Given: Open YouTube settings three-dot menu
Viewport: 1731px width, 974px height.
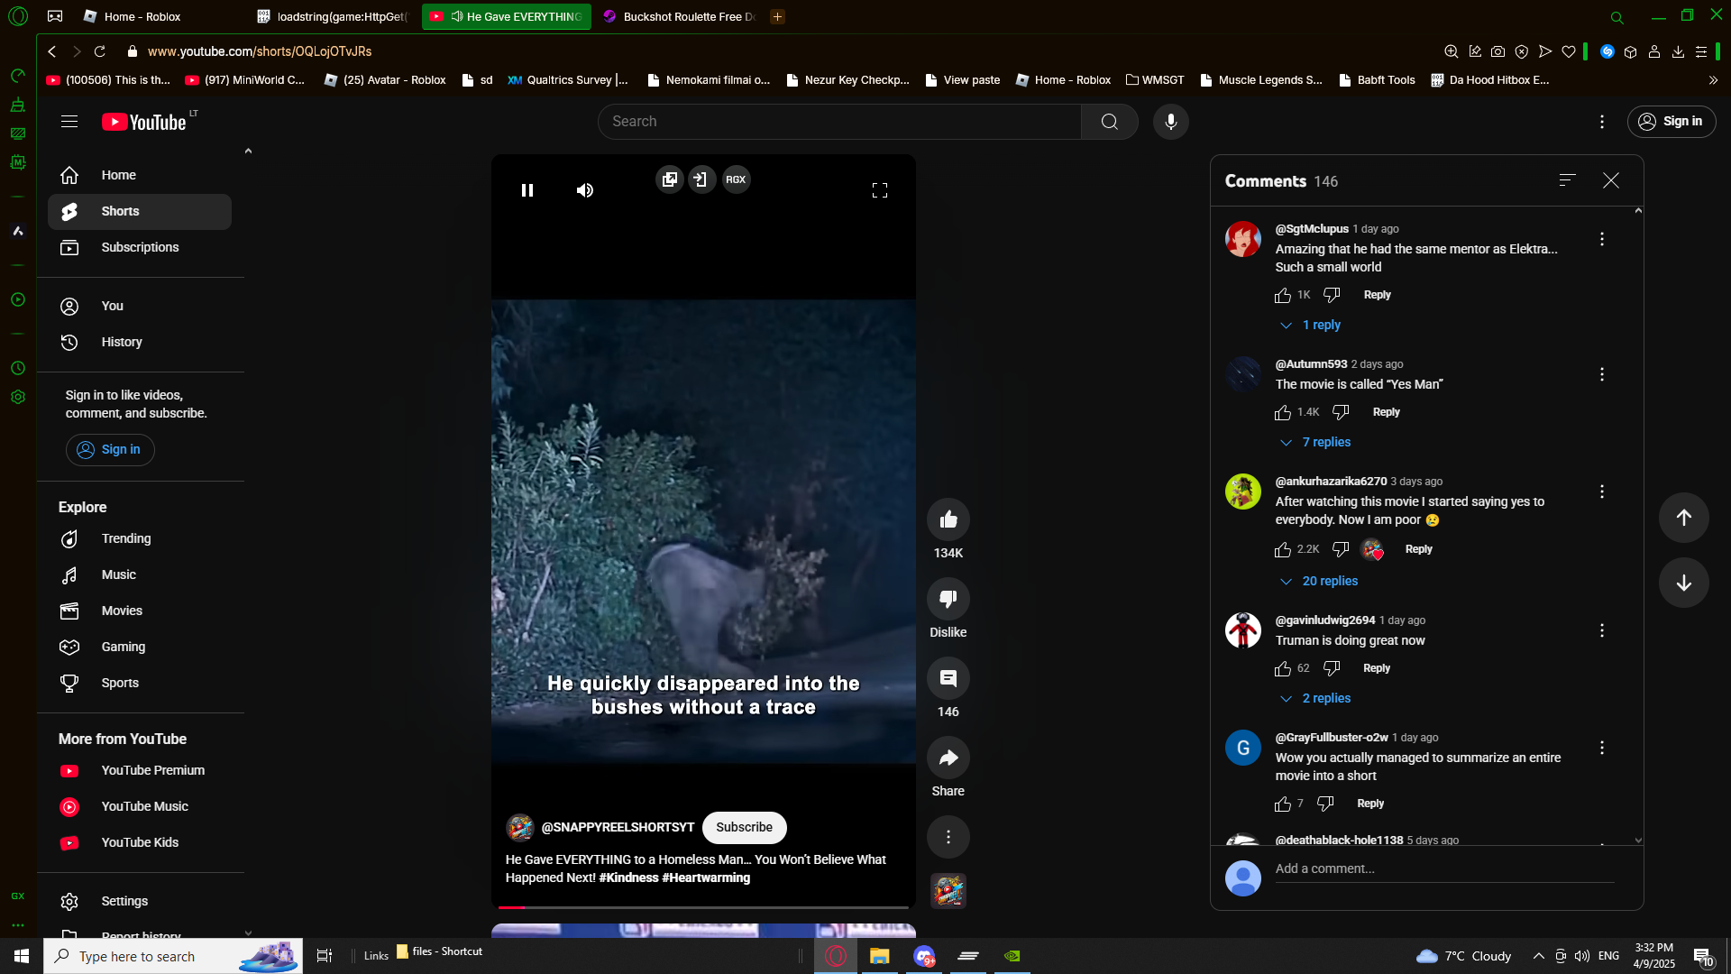Looking at the screenshot, I should tap(1602, 122).
